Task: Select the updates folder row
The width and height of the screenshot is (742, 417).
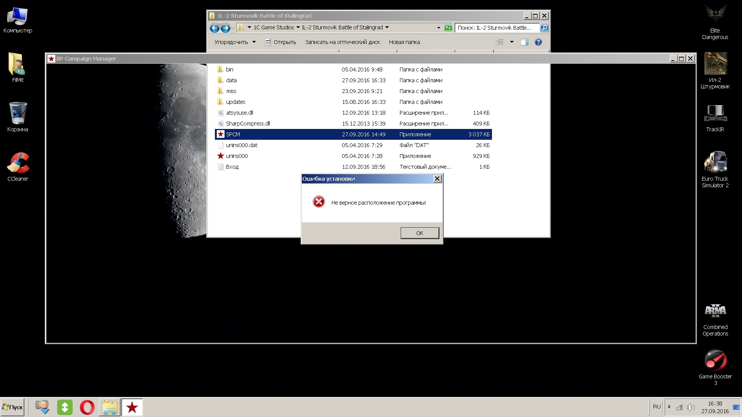Action: pos(353,102)
